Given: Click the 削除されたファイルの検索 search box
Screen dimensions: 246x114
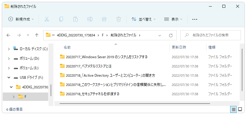Looking at the screenshot, I should 211,35.
